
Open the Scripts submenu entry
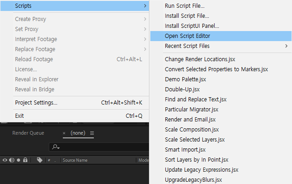coord(75,6)
